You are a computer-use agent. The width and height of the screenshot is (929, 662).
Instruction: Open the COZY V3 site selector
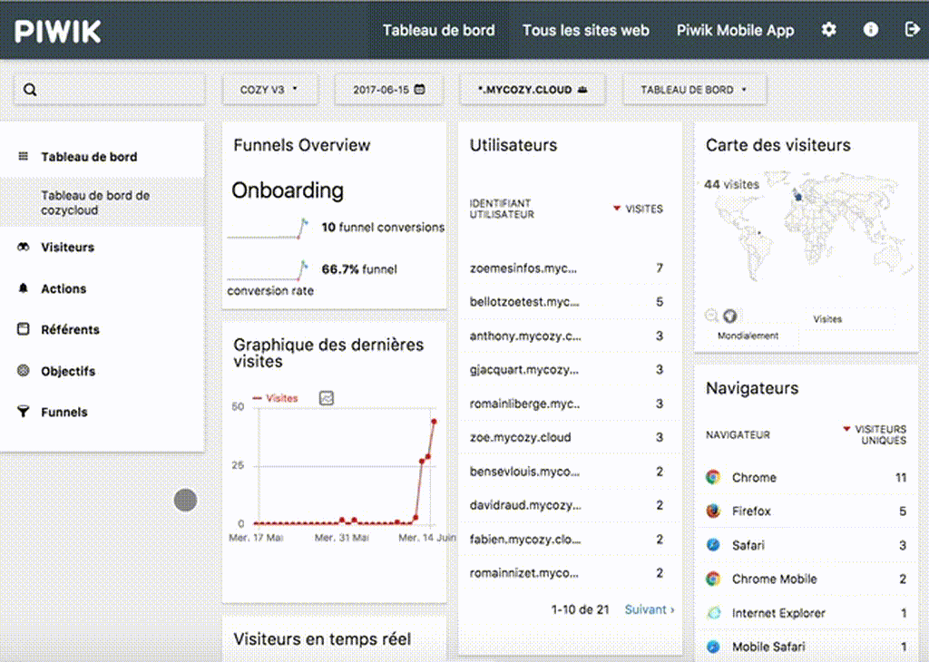coord(269,90)
